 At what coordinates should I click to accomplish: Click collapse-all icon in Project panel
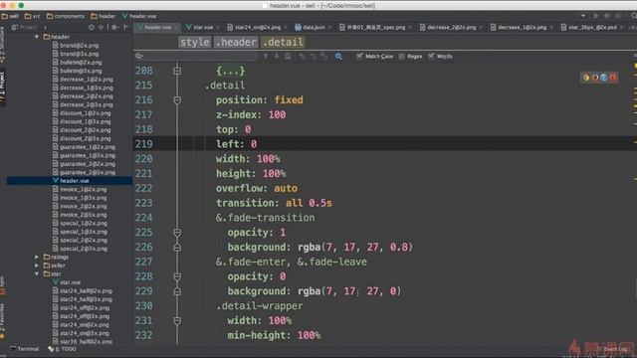pos(102,27)
